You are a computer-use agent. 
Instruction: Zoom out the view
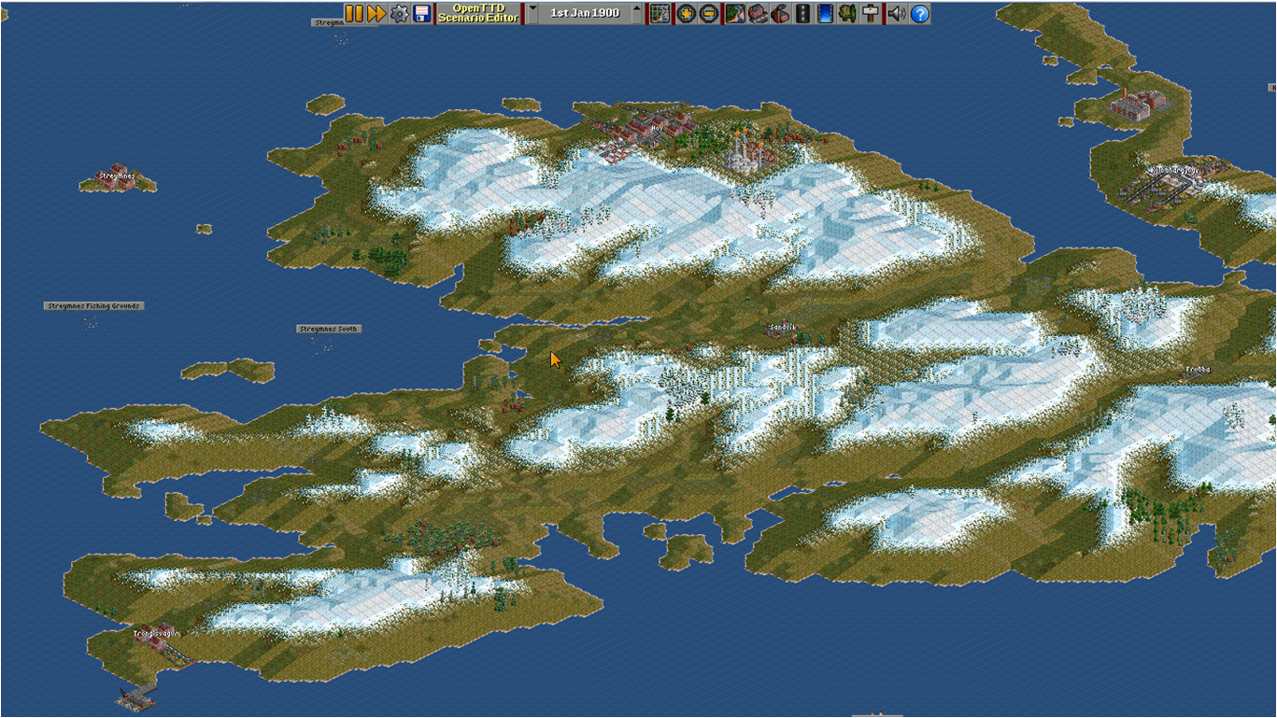click(709, 13)
